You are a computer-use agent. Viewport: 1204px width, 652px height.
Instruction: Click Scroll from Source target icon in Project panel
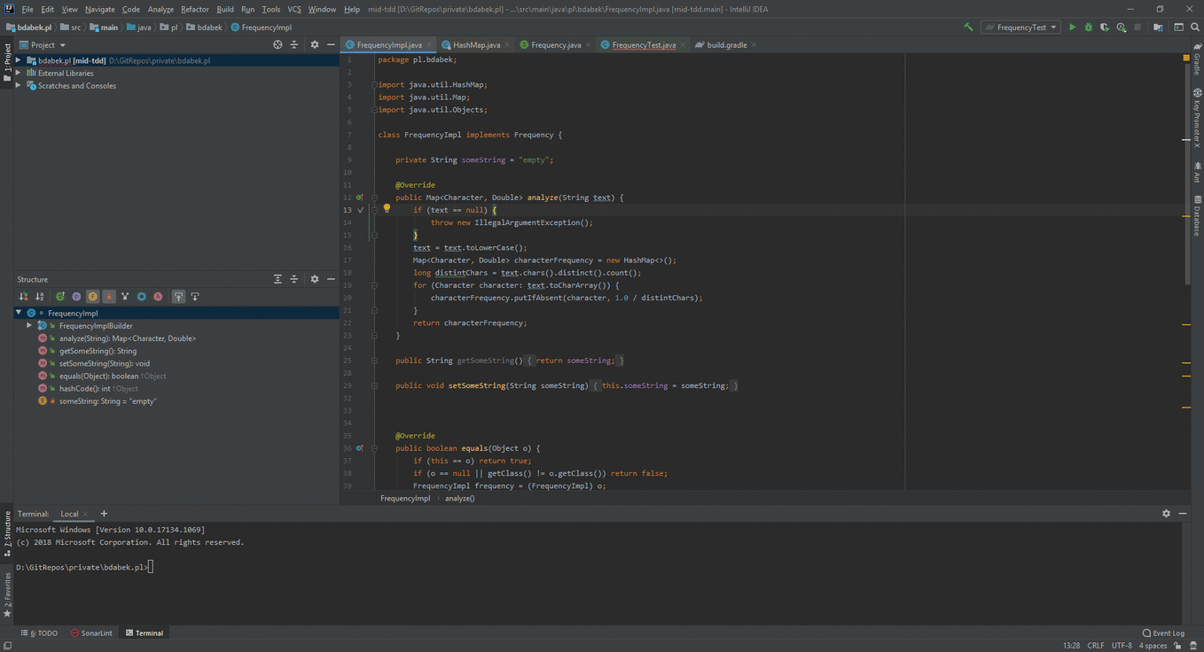click(278, 44)
